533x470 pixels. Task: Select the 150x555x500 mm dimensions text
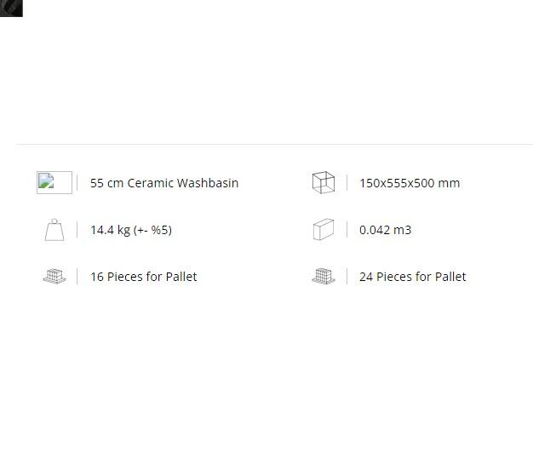pos(410,183)
